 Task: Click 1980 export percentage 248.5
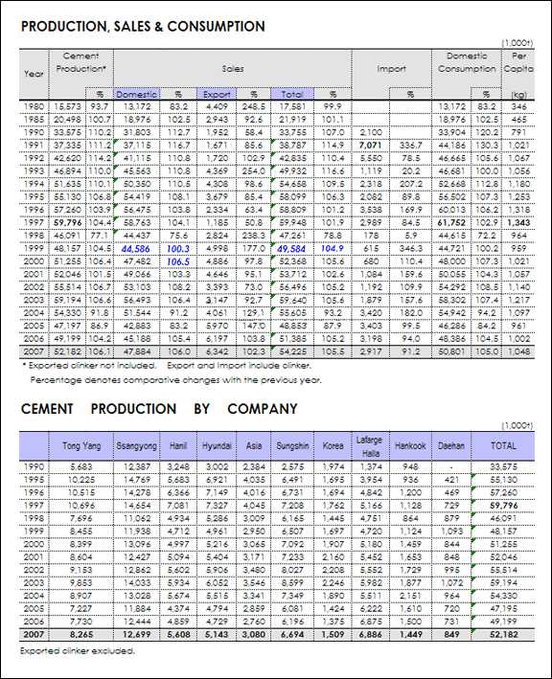(x=253, y=106)
